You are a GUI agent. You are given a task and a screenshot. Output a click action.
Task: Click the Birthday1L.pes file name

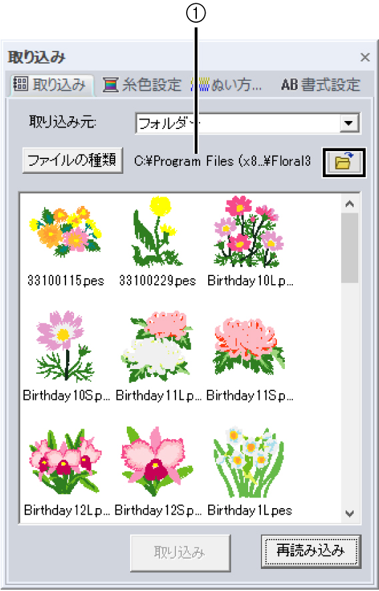click(x=250, y=511)
